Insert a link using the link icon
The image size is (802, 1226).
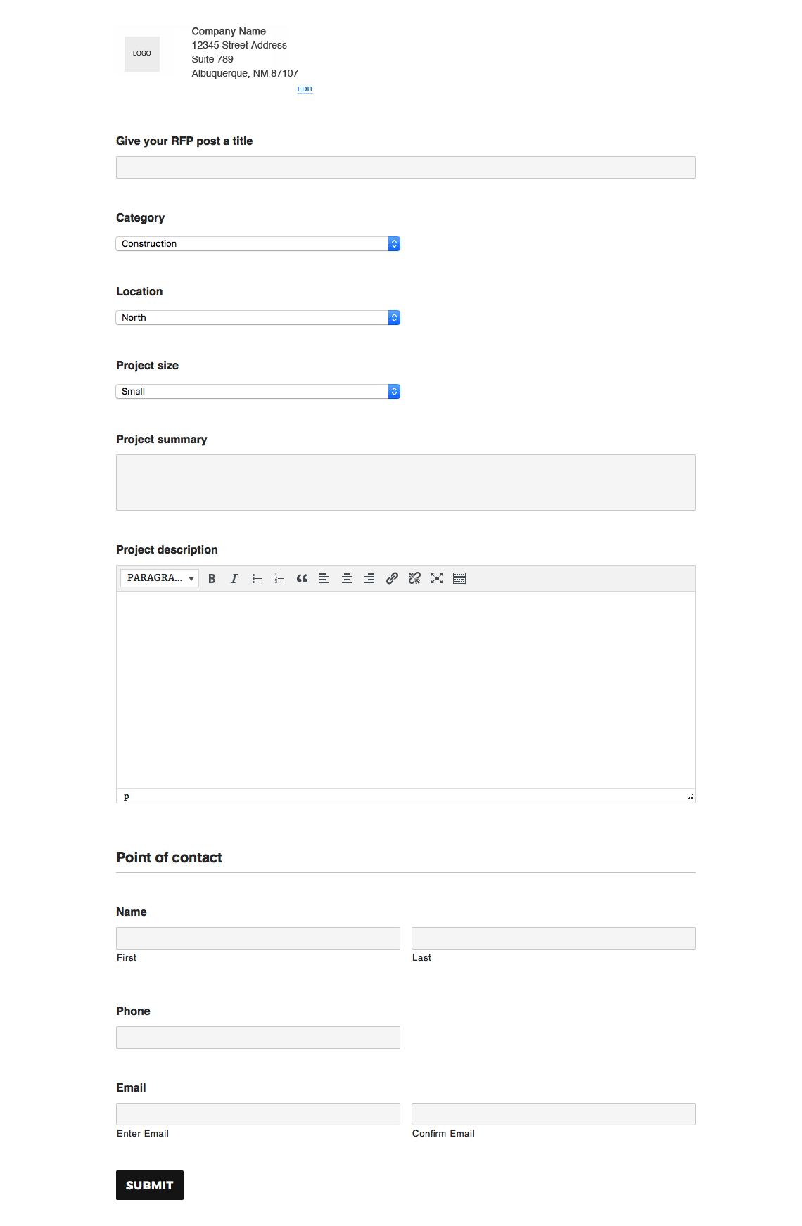392,578
